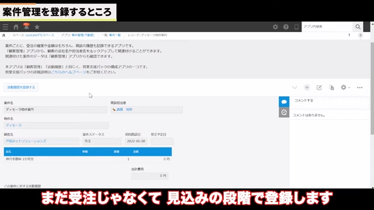374x210 pixels.
Task: Show comments panel speech-bubble tab
Action: (x=284, y=101)
